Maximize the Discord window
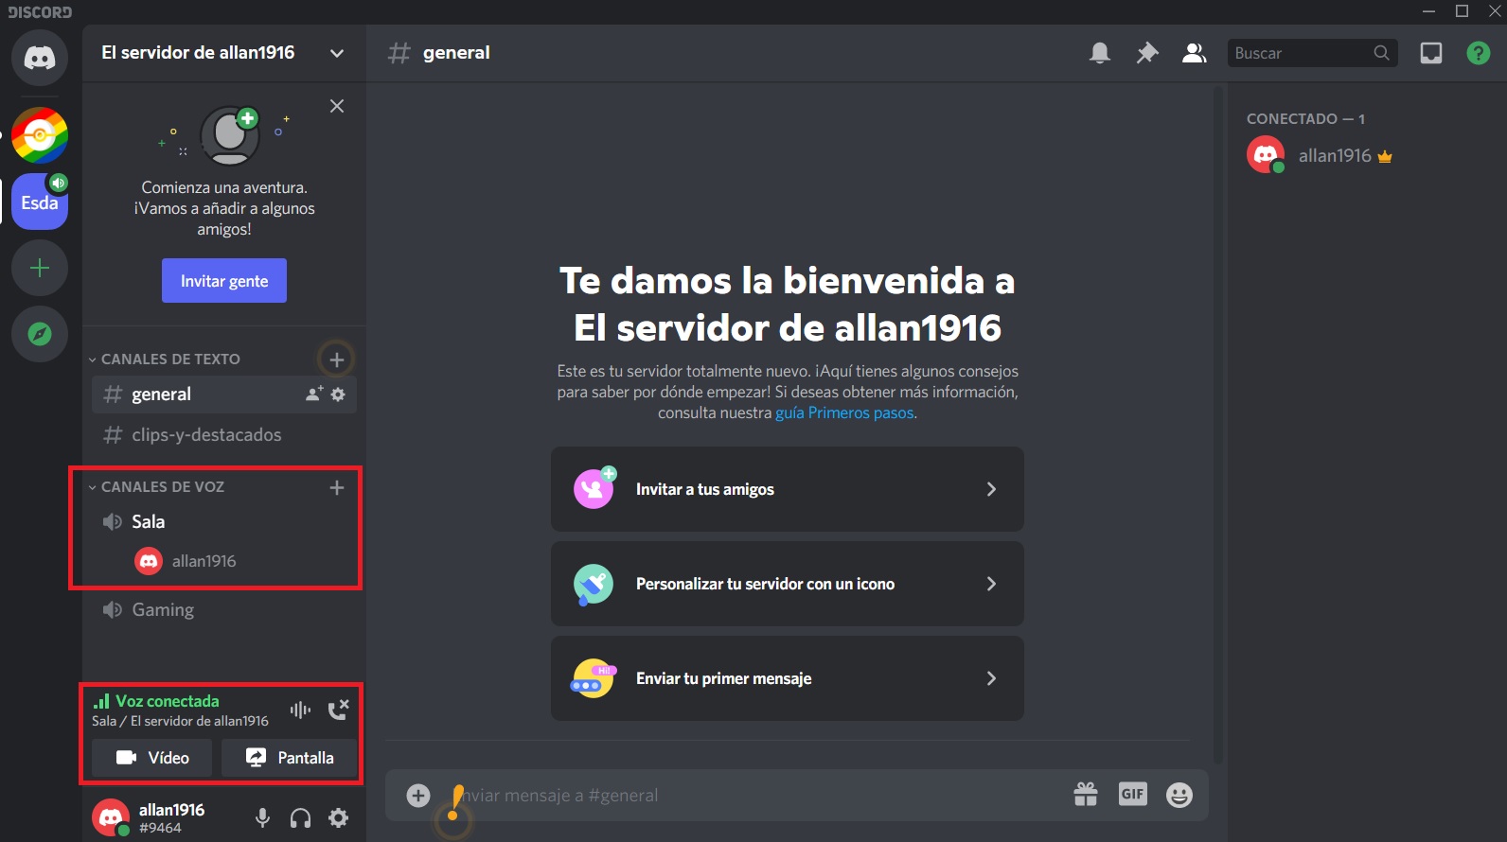The image size is (1507, 842). click(1463, 11)
